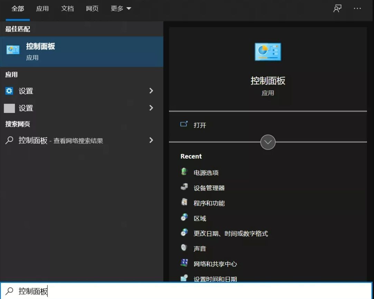Open the three-dot options menu
This screenshot has width=374, height=299.
click(x=357, y=9)
